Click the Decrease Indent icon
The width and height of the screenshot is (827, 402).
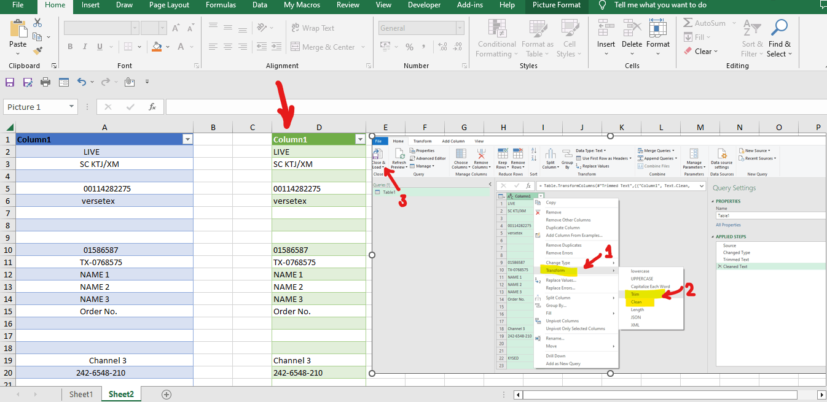tap(262, 47)
